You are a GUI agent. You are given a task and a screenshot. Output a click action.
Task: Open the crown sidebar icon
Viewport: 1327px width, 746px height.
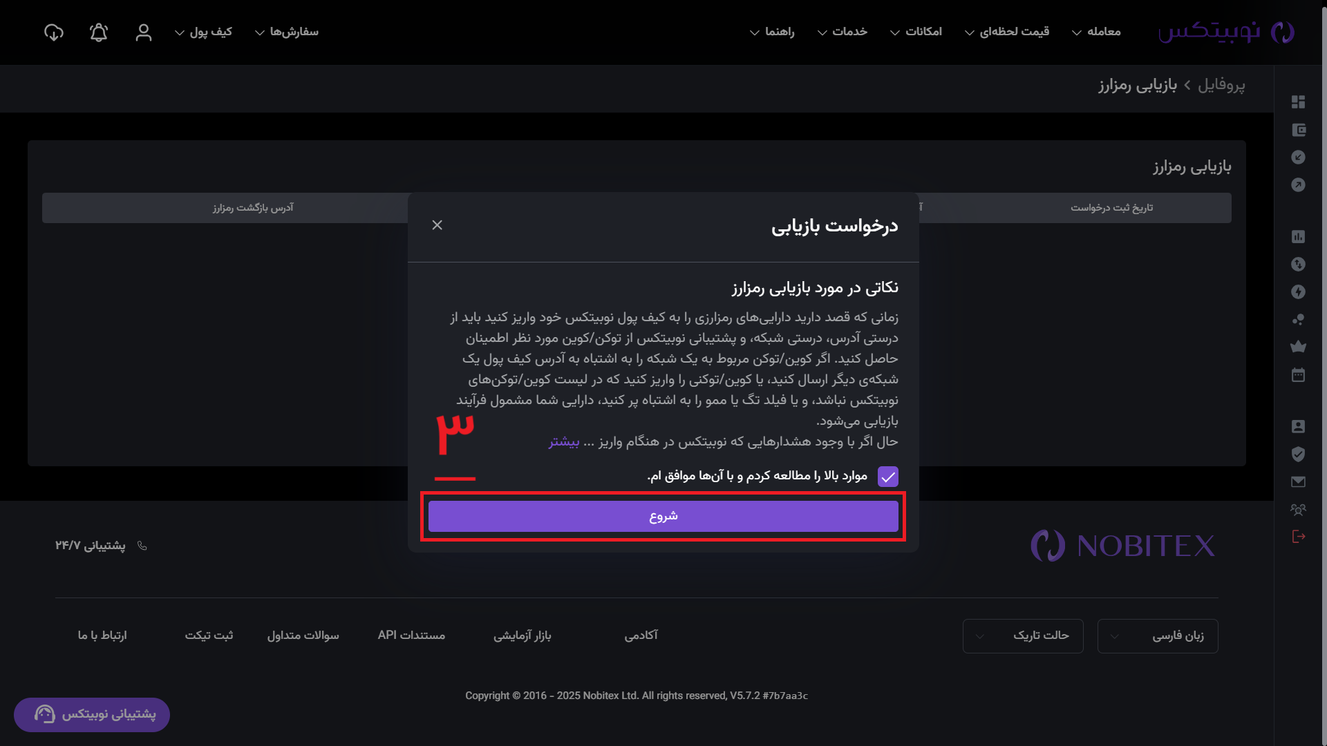pyautogui.click(x=1298, y=347)
